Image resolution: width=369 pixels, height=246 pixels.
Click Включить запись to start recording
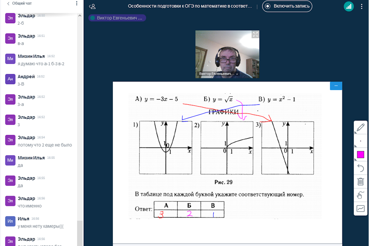[x=287, y=6]
